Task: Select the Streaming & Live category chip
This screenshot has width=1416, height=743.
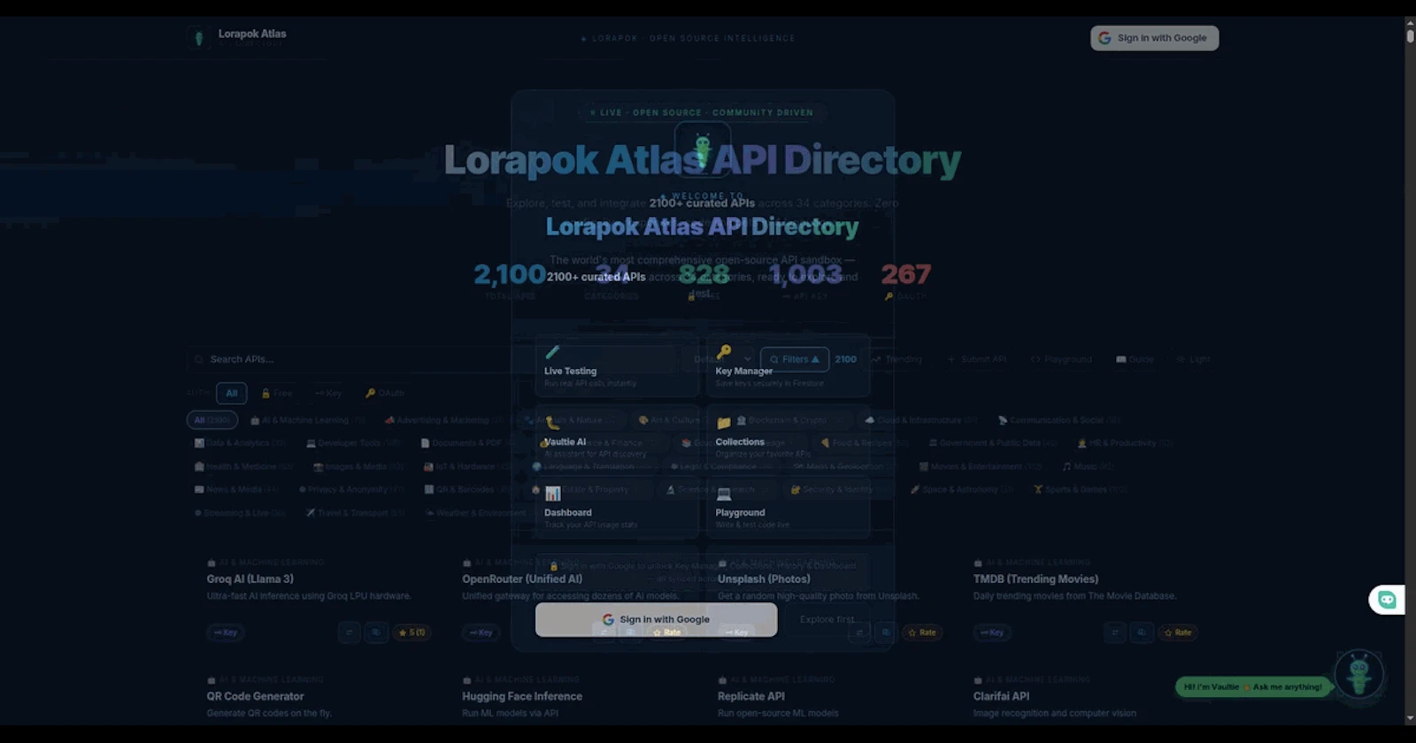Action: (240, 512)
